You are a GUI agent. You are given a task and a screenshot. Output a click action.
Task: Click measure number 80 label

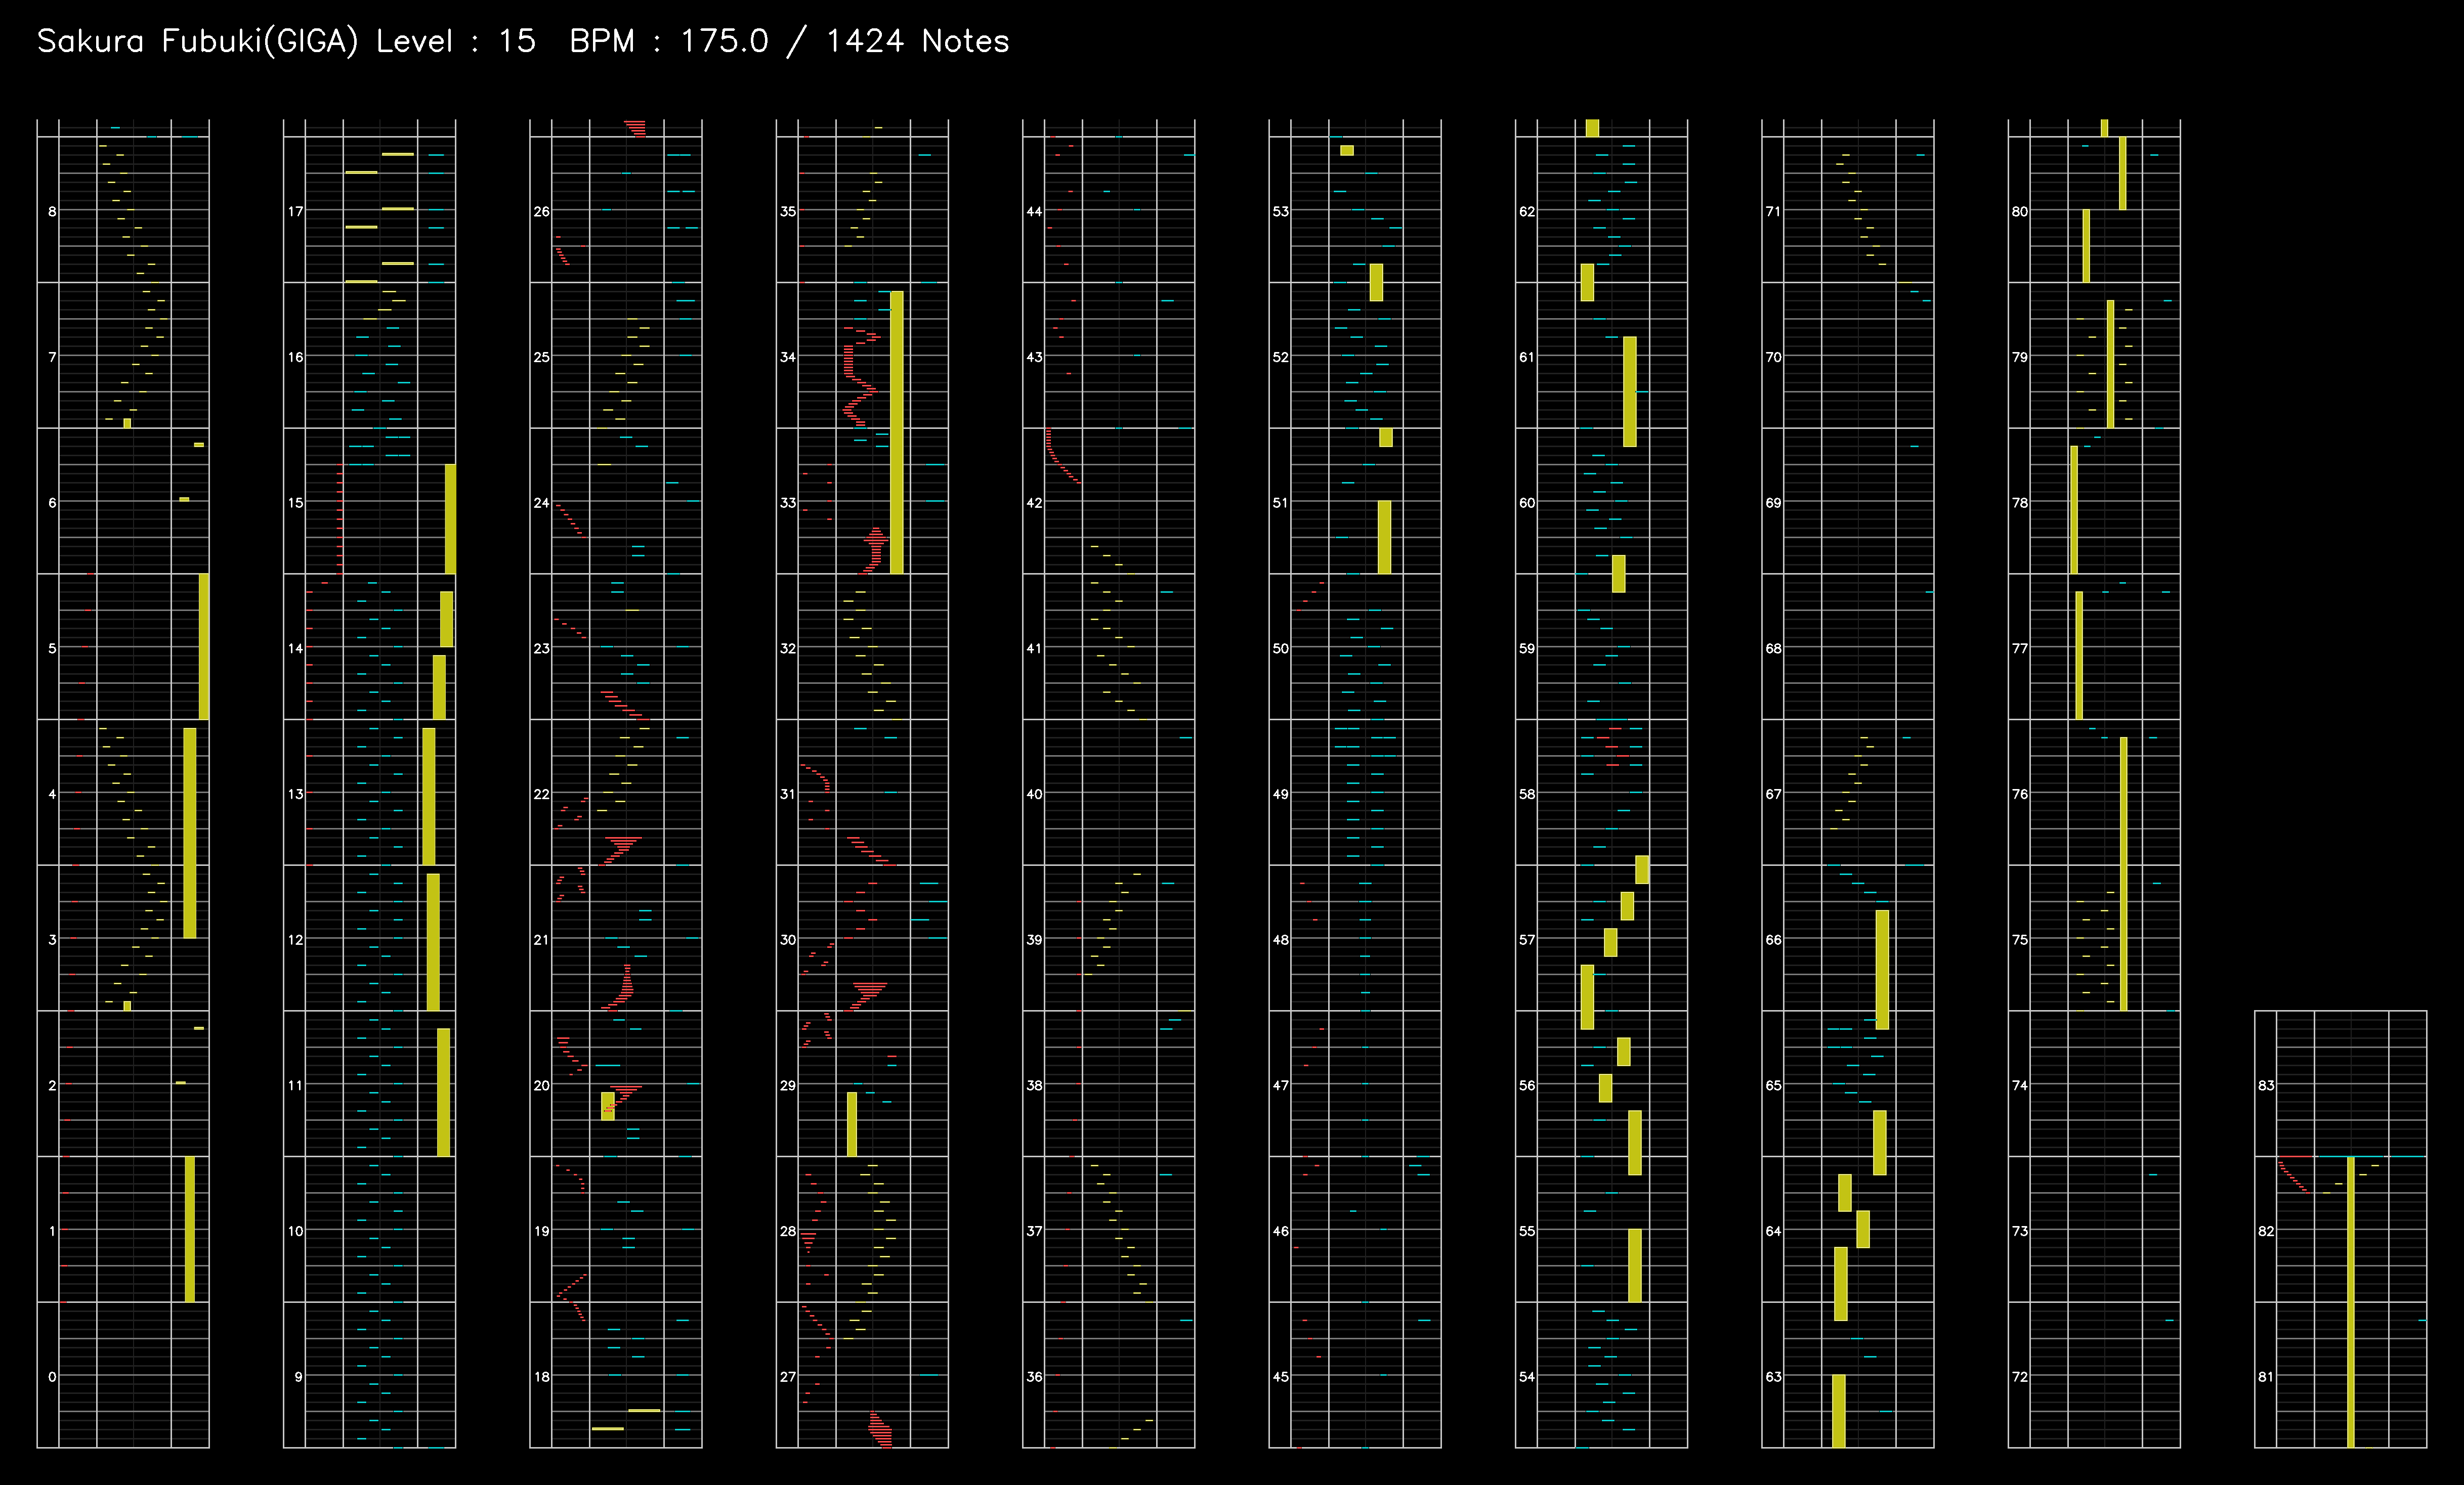pyautogui.click(x=2020, y=211)
